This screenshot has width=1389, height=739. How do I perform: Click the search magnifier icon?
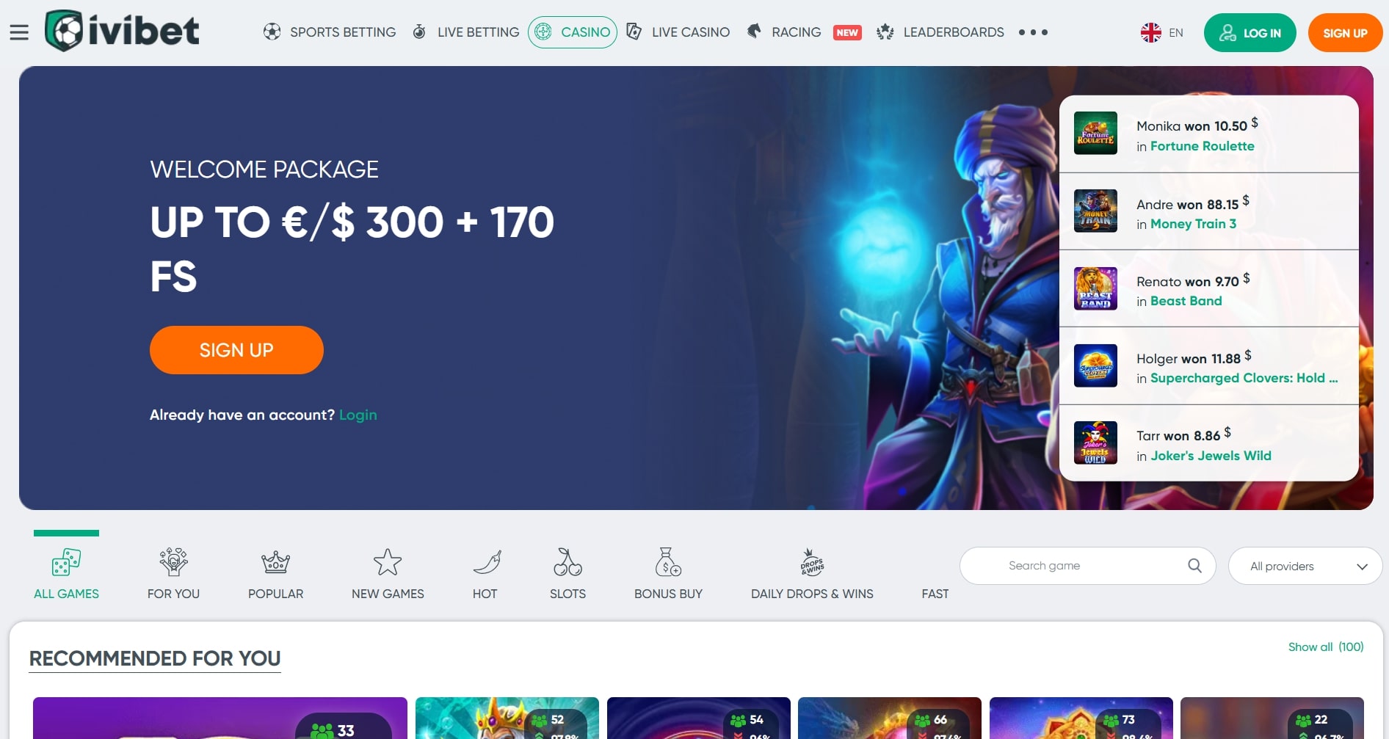click(x=1194, y=566)
